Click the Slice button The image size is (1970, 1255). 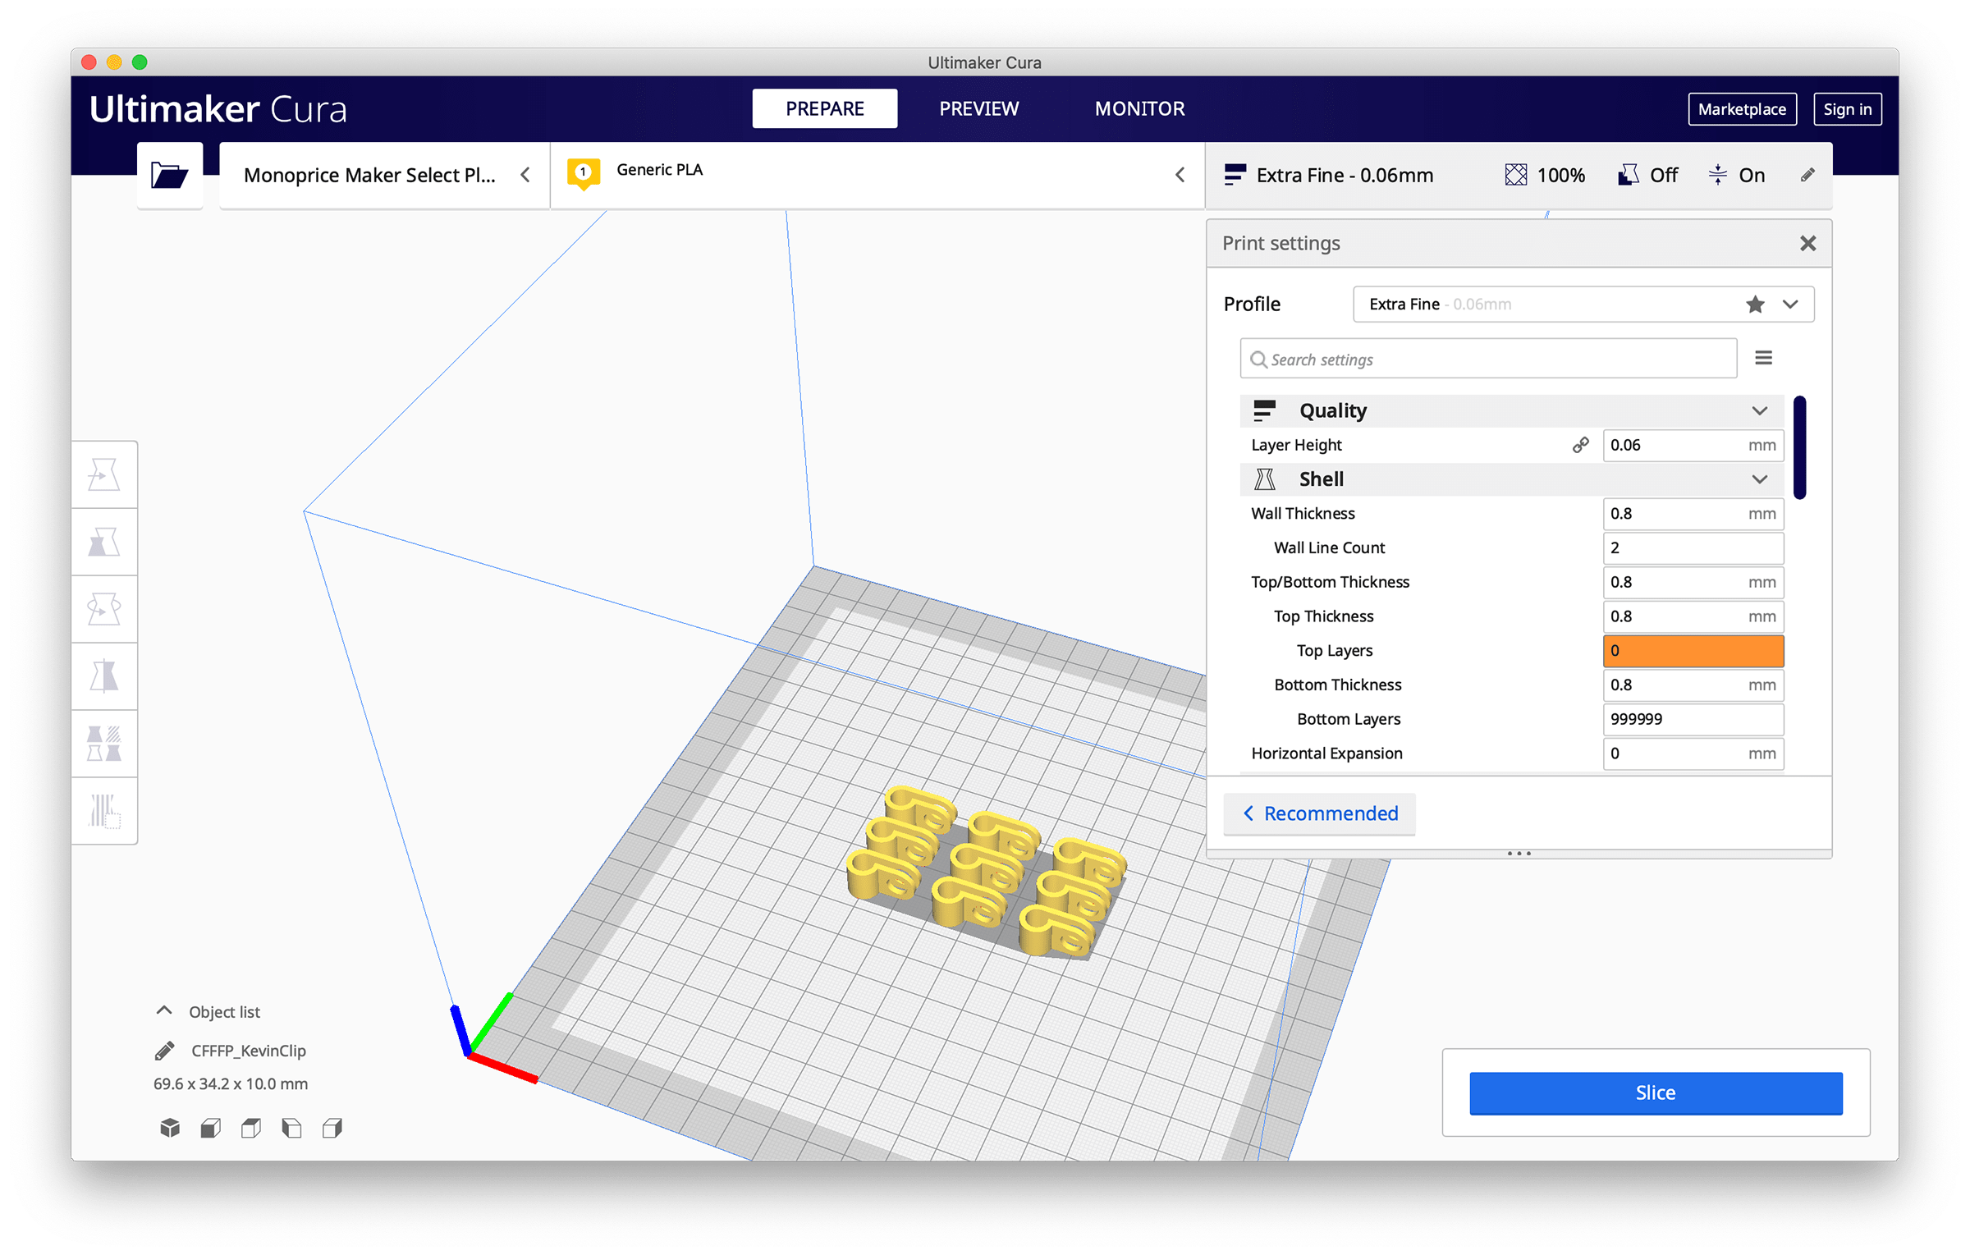(1655, 1092)
